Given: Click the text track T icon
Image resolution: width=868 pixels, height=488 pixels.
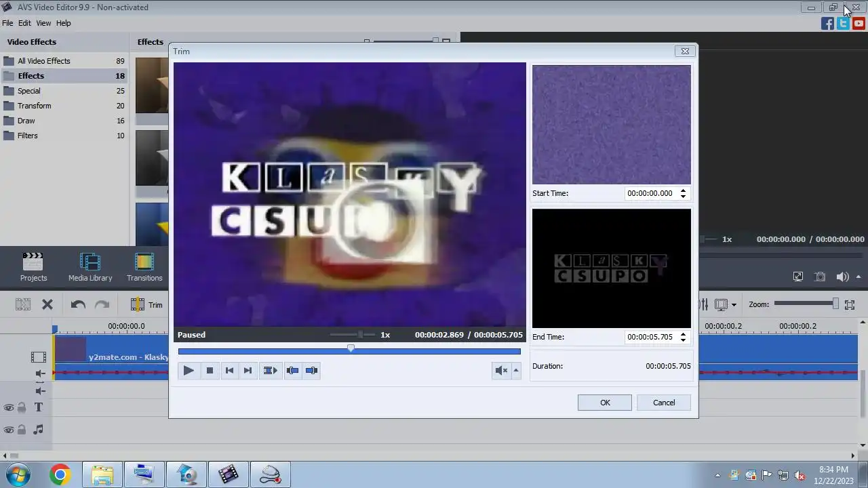Looking at the screenshot, I should [x=39, y=407].
